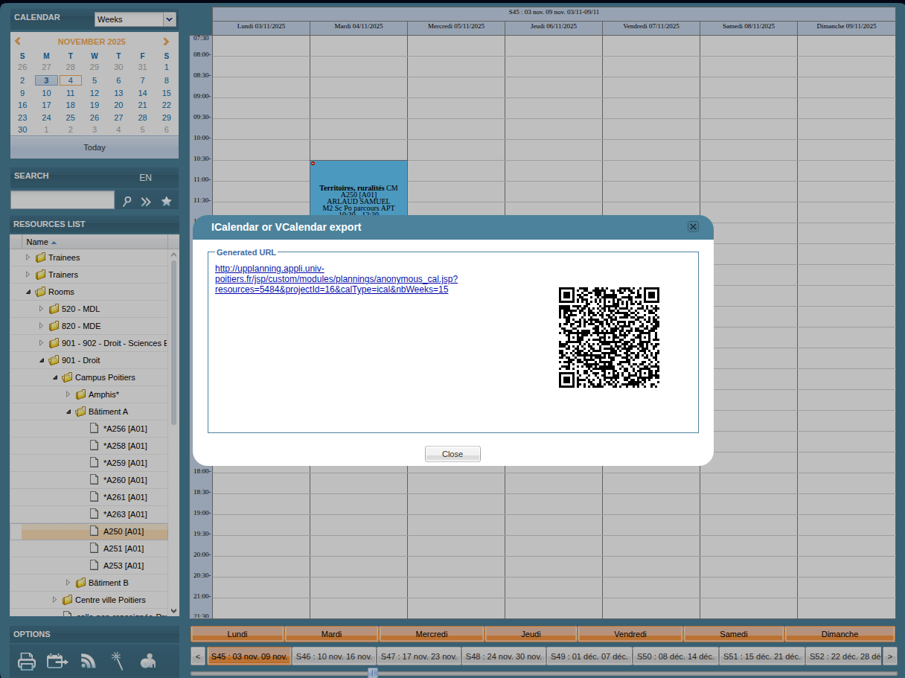Expand the Trainees folder
905x678 pixels.
click(28, 258)
